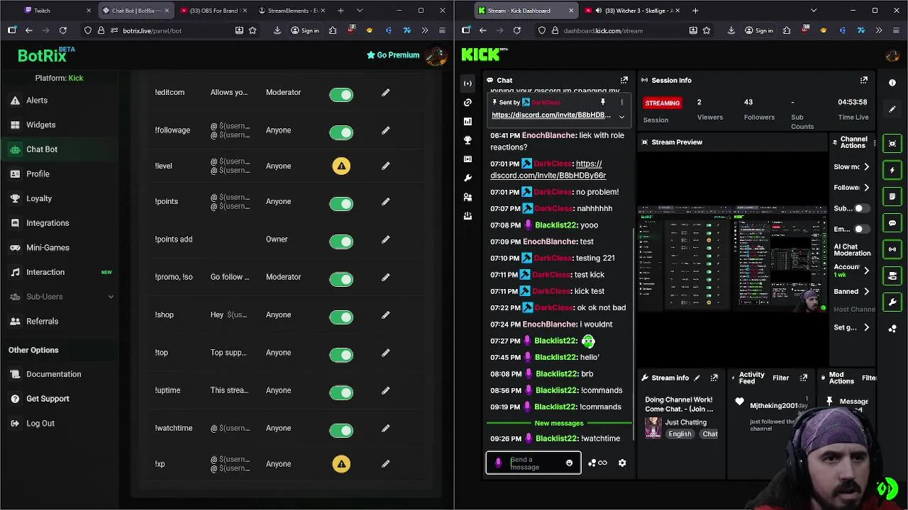Open the emoji picker in chat input
The width and height of the screenshot is (908, 510).
(569, 463)
